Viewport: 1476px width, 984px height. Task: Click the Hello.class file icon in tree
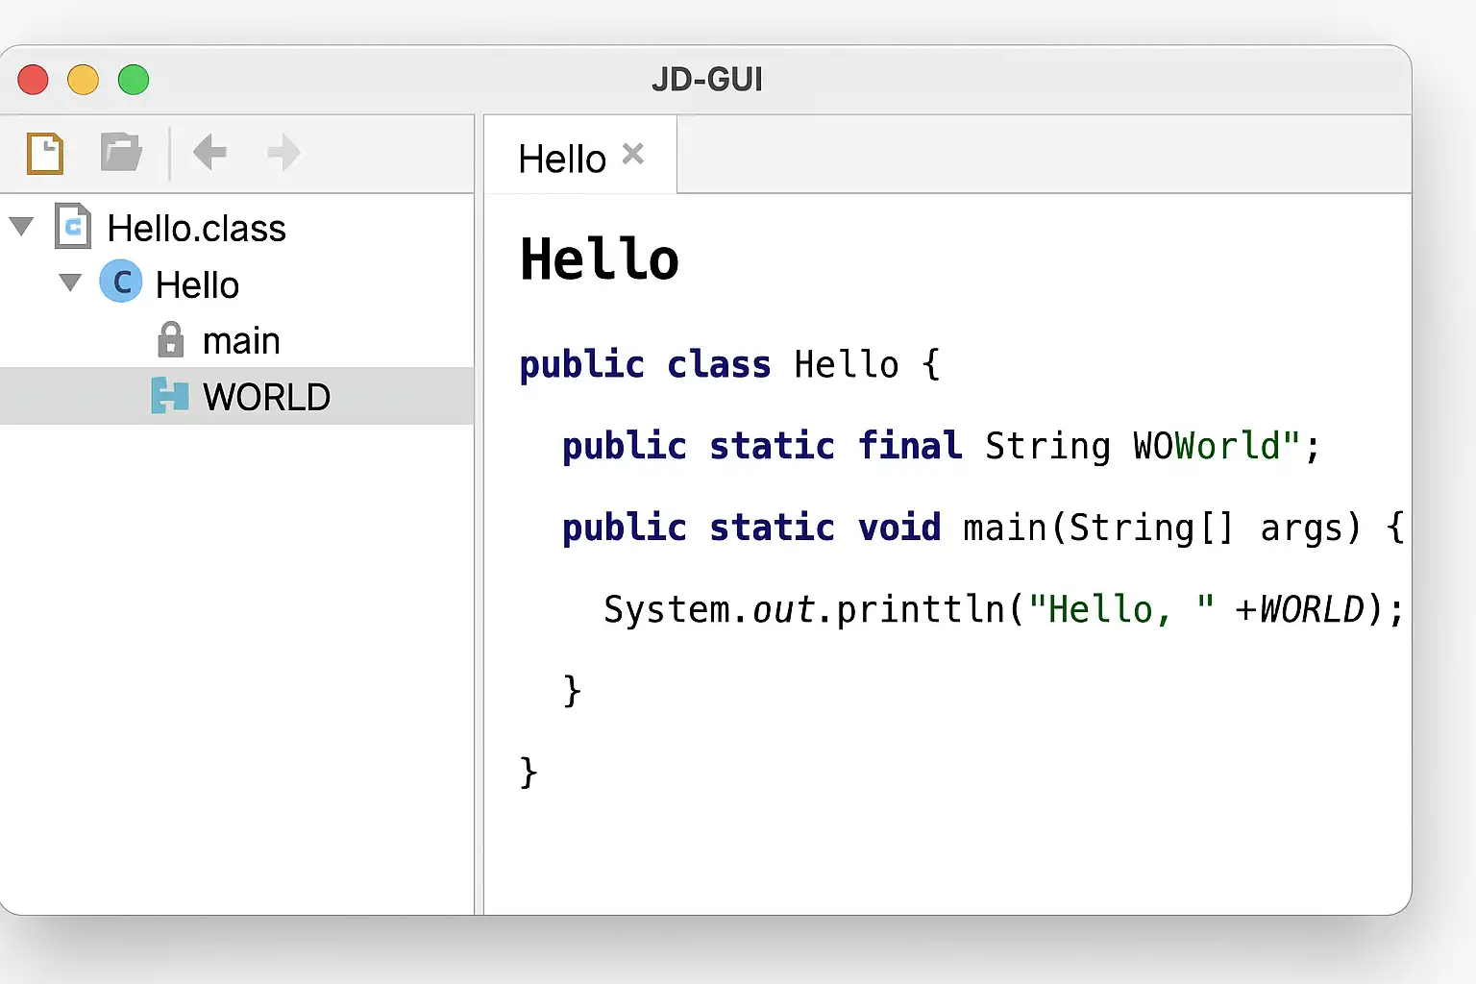tap(73, 227)
